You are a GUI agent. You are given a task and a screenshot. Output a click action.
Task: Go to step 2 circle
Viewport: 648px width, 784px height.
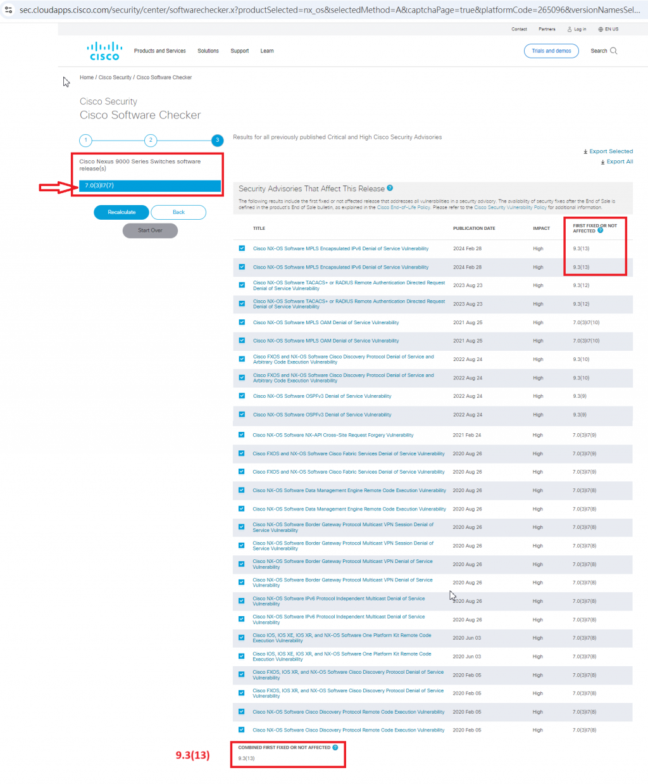tap(151, 140)
